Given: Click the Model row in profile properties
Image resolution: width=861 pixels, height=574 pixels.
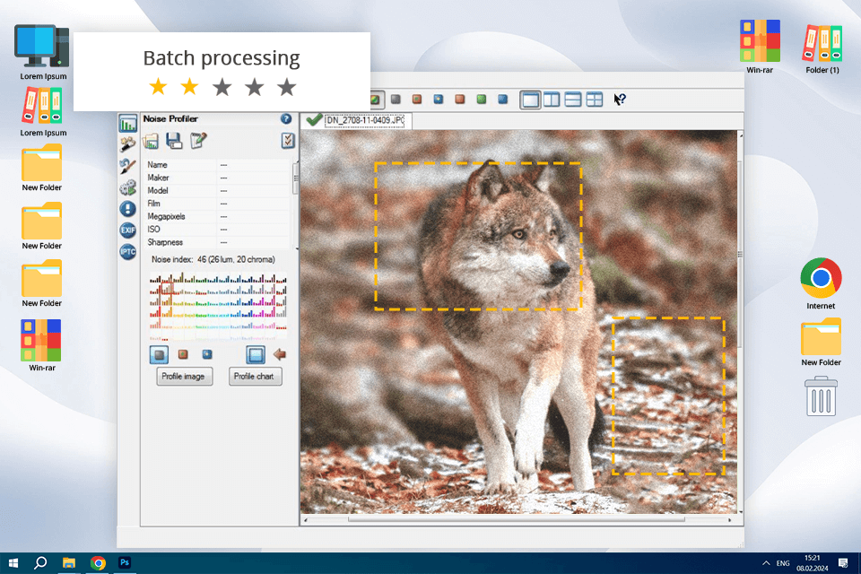Looking at the screenshot, I should 217,191.
